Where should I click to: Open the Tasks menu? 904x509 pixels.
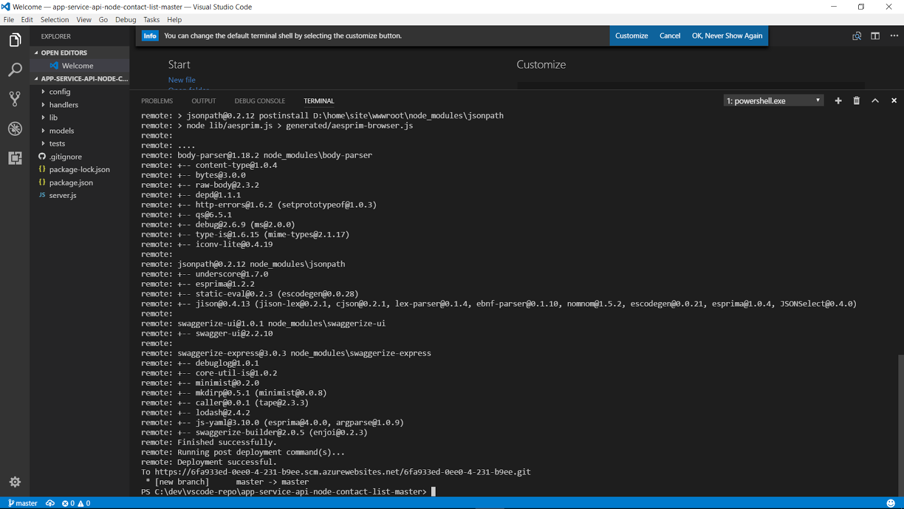(x=151, y=19)
